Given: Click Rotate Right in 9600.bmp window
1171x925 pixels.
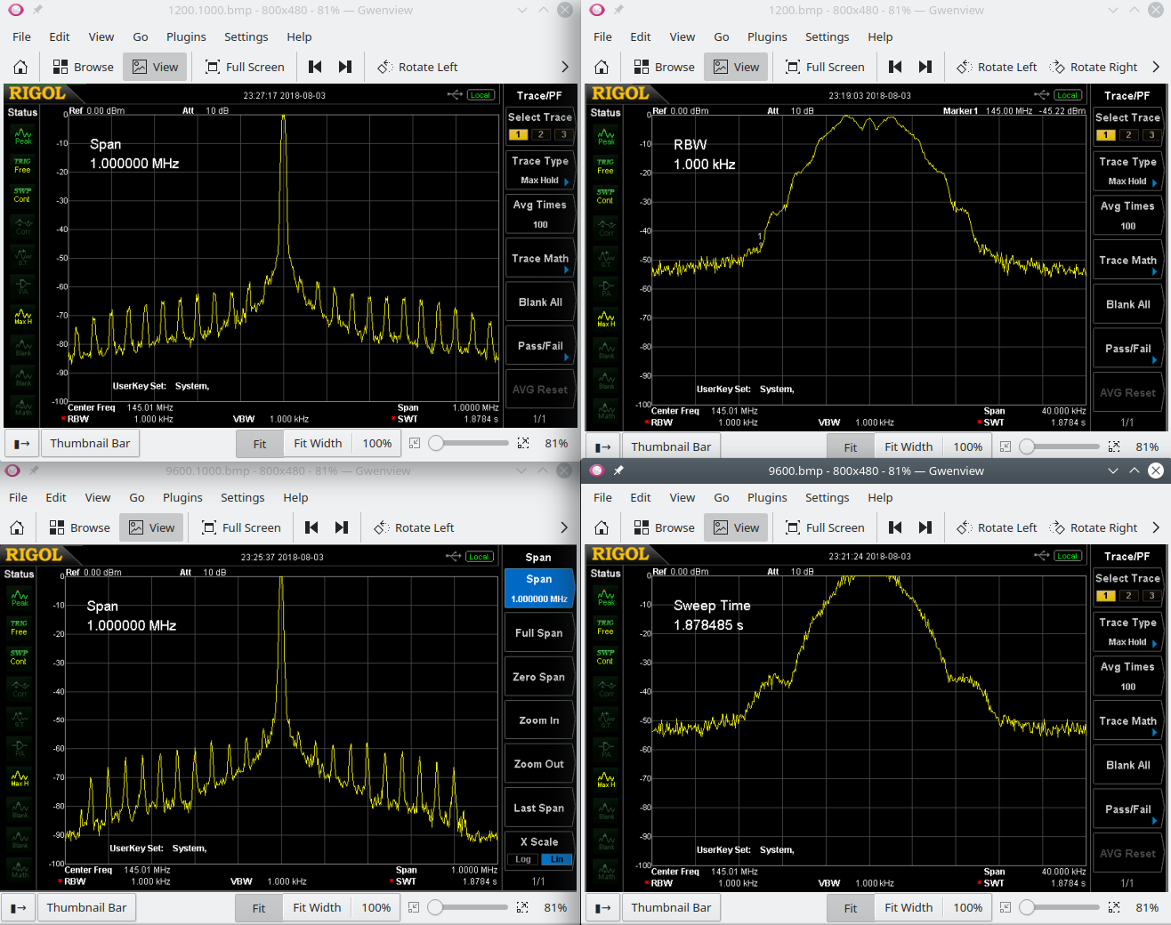Looking at the screenshot, I should [1094, 527].
